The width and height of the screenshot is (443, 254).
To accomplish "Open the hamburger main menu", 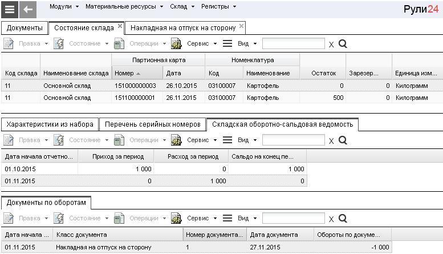I will point(10,9).
